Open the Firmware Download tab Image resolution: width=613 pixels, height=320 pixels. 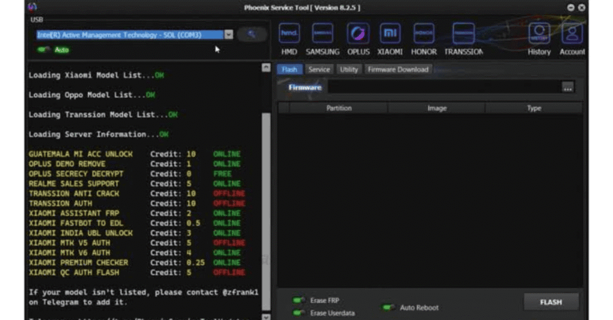tap(398, 69)
